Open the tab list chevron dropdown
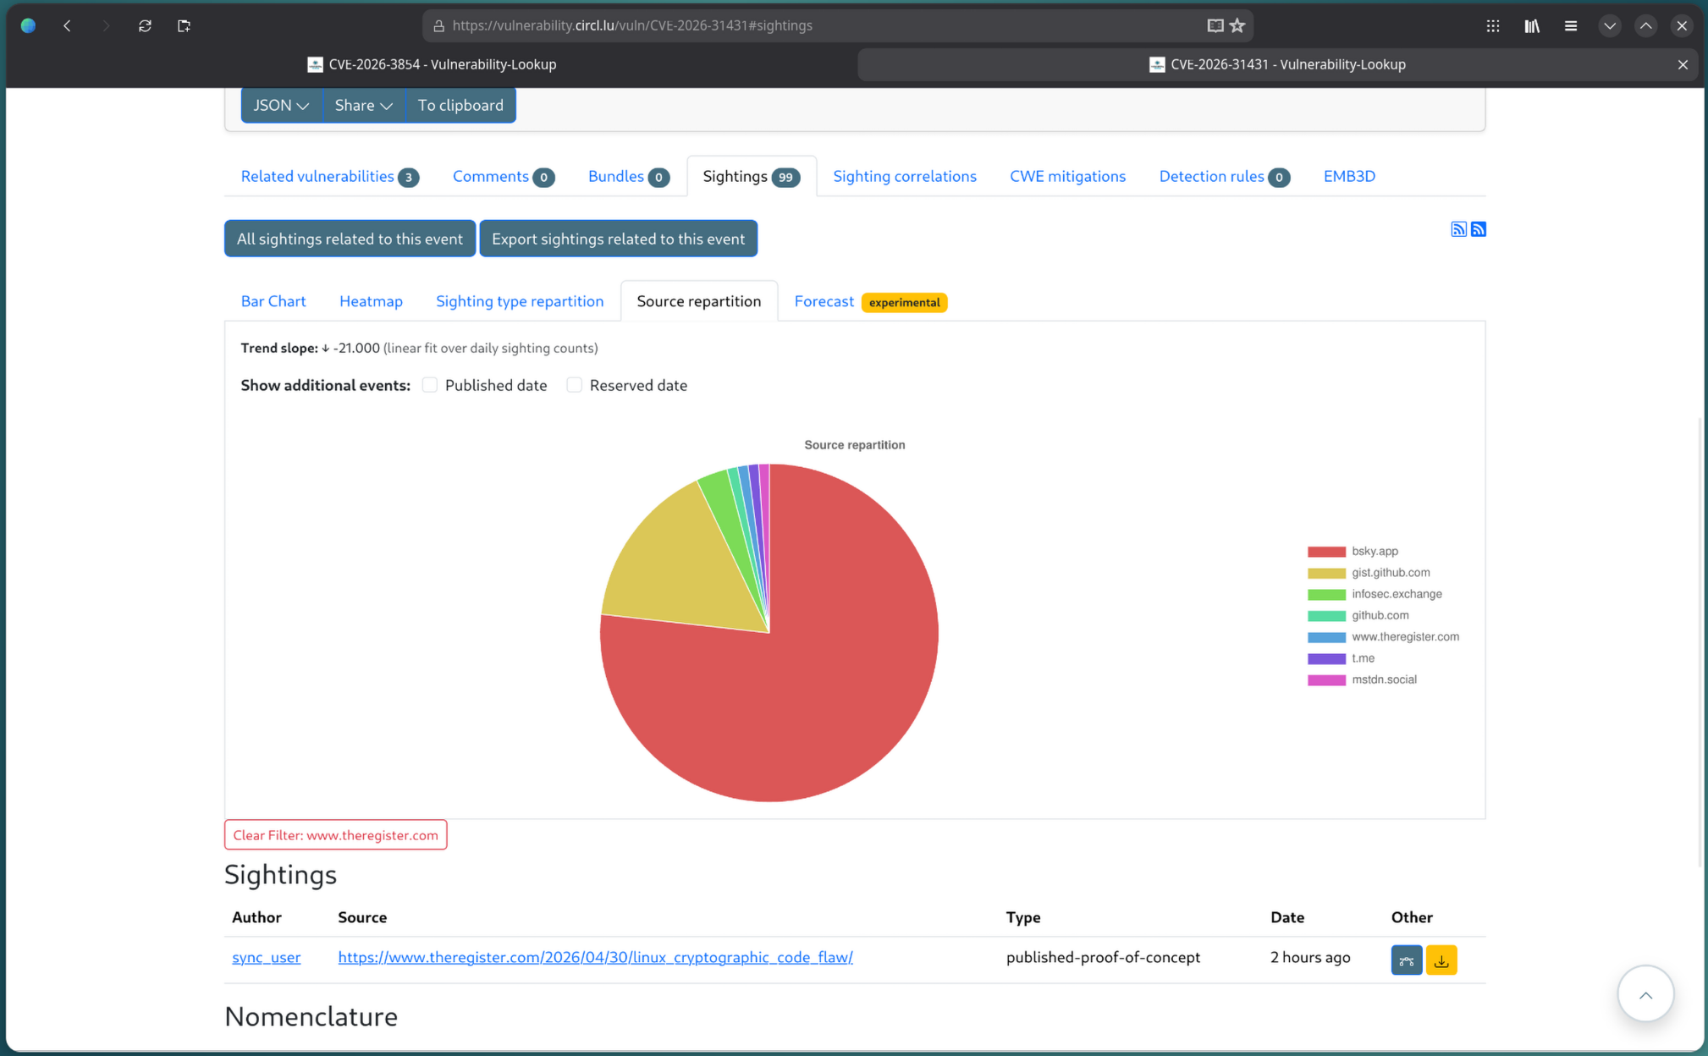Viewport: 1708px width, 1056px height. coord(1609,25)
